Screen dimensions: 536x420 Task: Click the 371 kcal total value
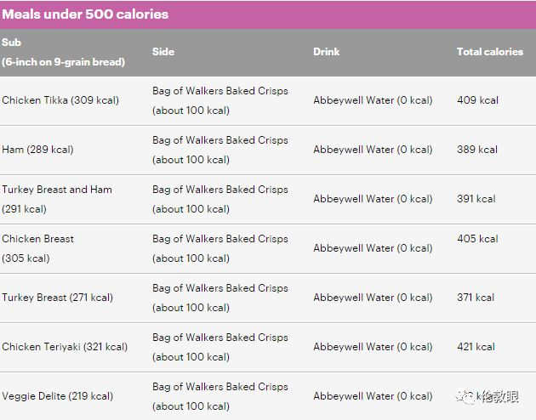(x=476, y=298)
